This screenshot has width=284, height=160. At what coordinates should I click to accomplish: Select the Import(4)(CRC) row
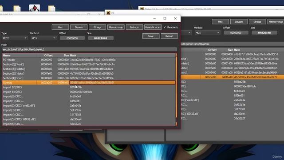click(x=89, y=115)
